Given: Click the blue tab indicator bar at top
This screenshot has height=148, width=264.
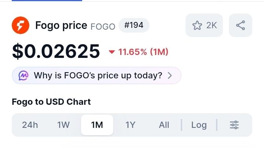Looking at the screenshot, I should pyautogui.click(x=41, y=1).
